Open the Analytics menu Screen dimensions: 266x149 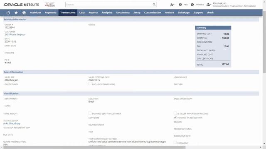tap(107, 12)
